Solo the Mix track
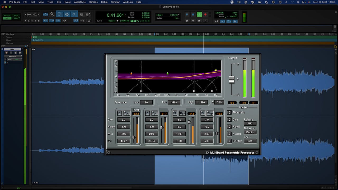338x190 pixels. [x=16, y=53]
